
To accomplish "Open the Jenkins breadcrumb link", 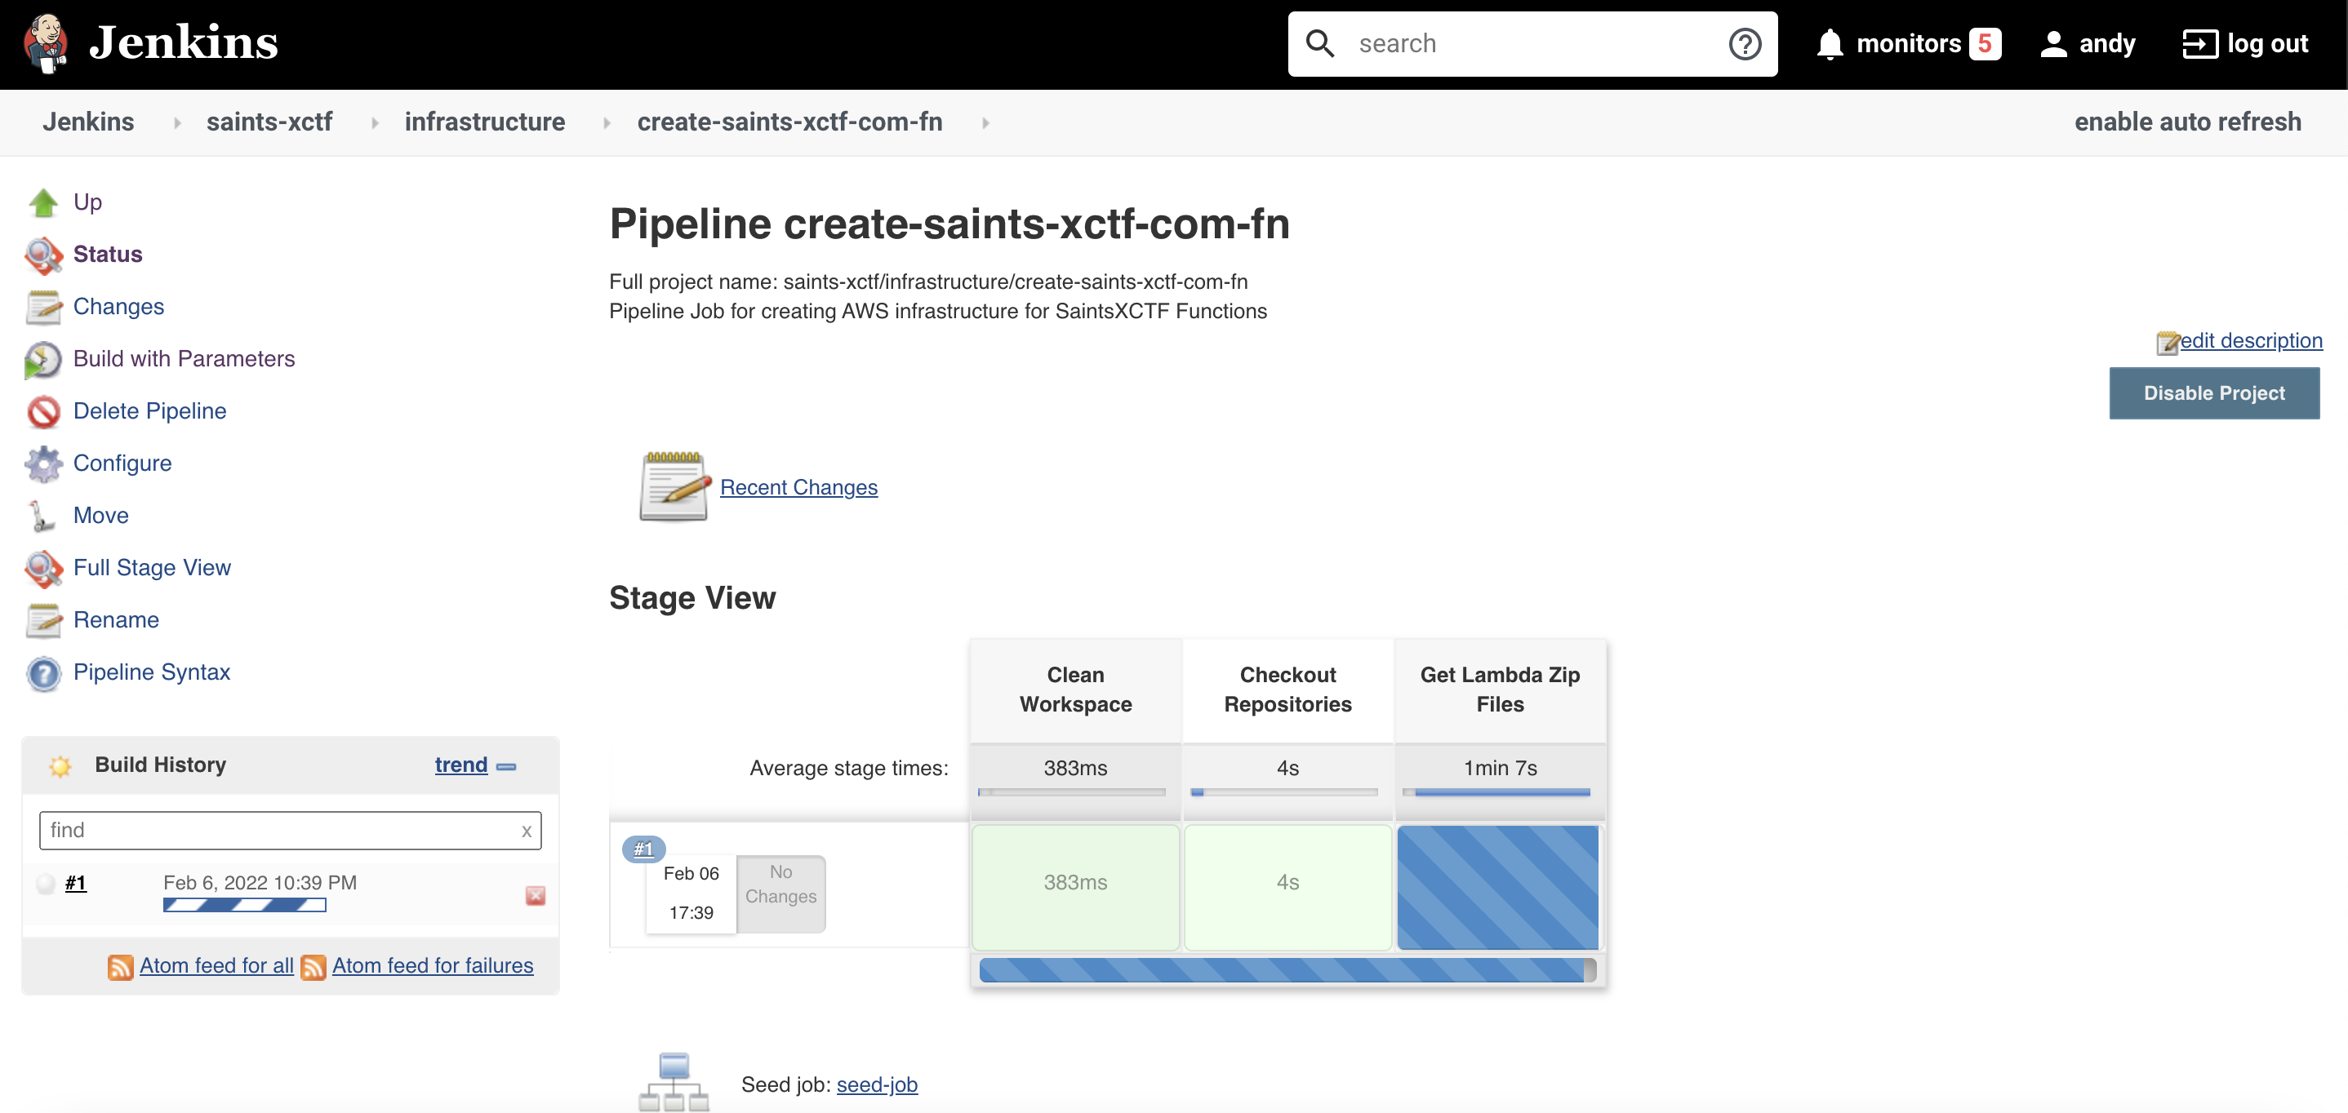I will (87, 122).
